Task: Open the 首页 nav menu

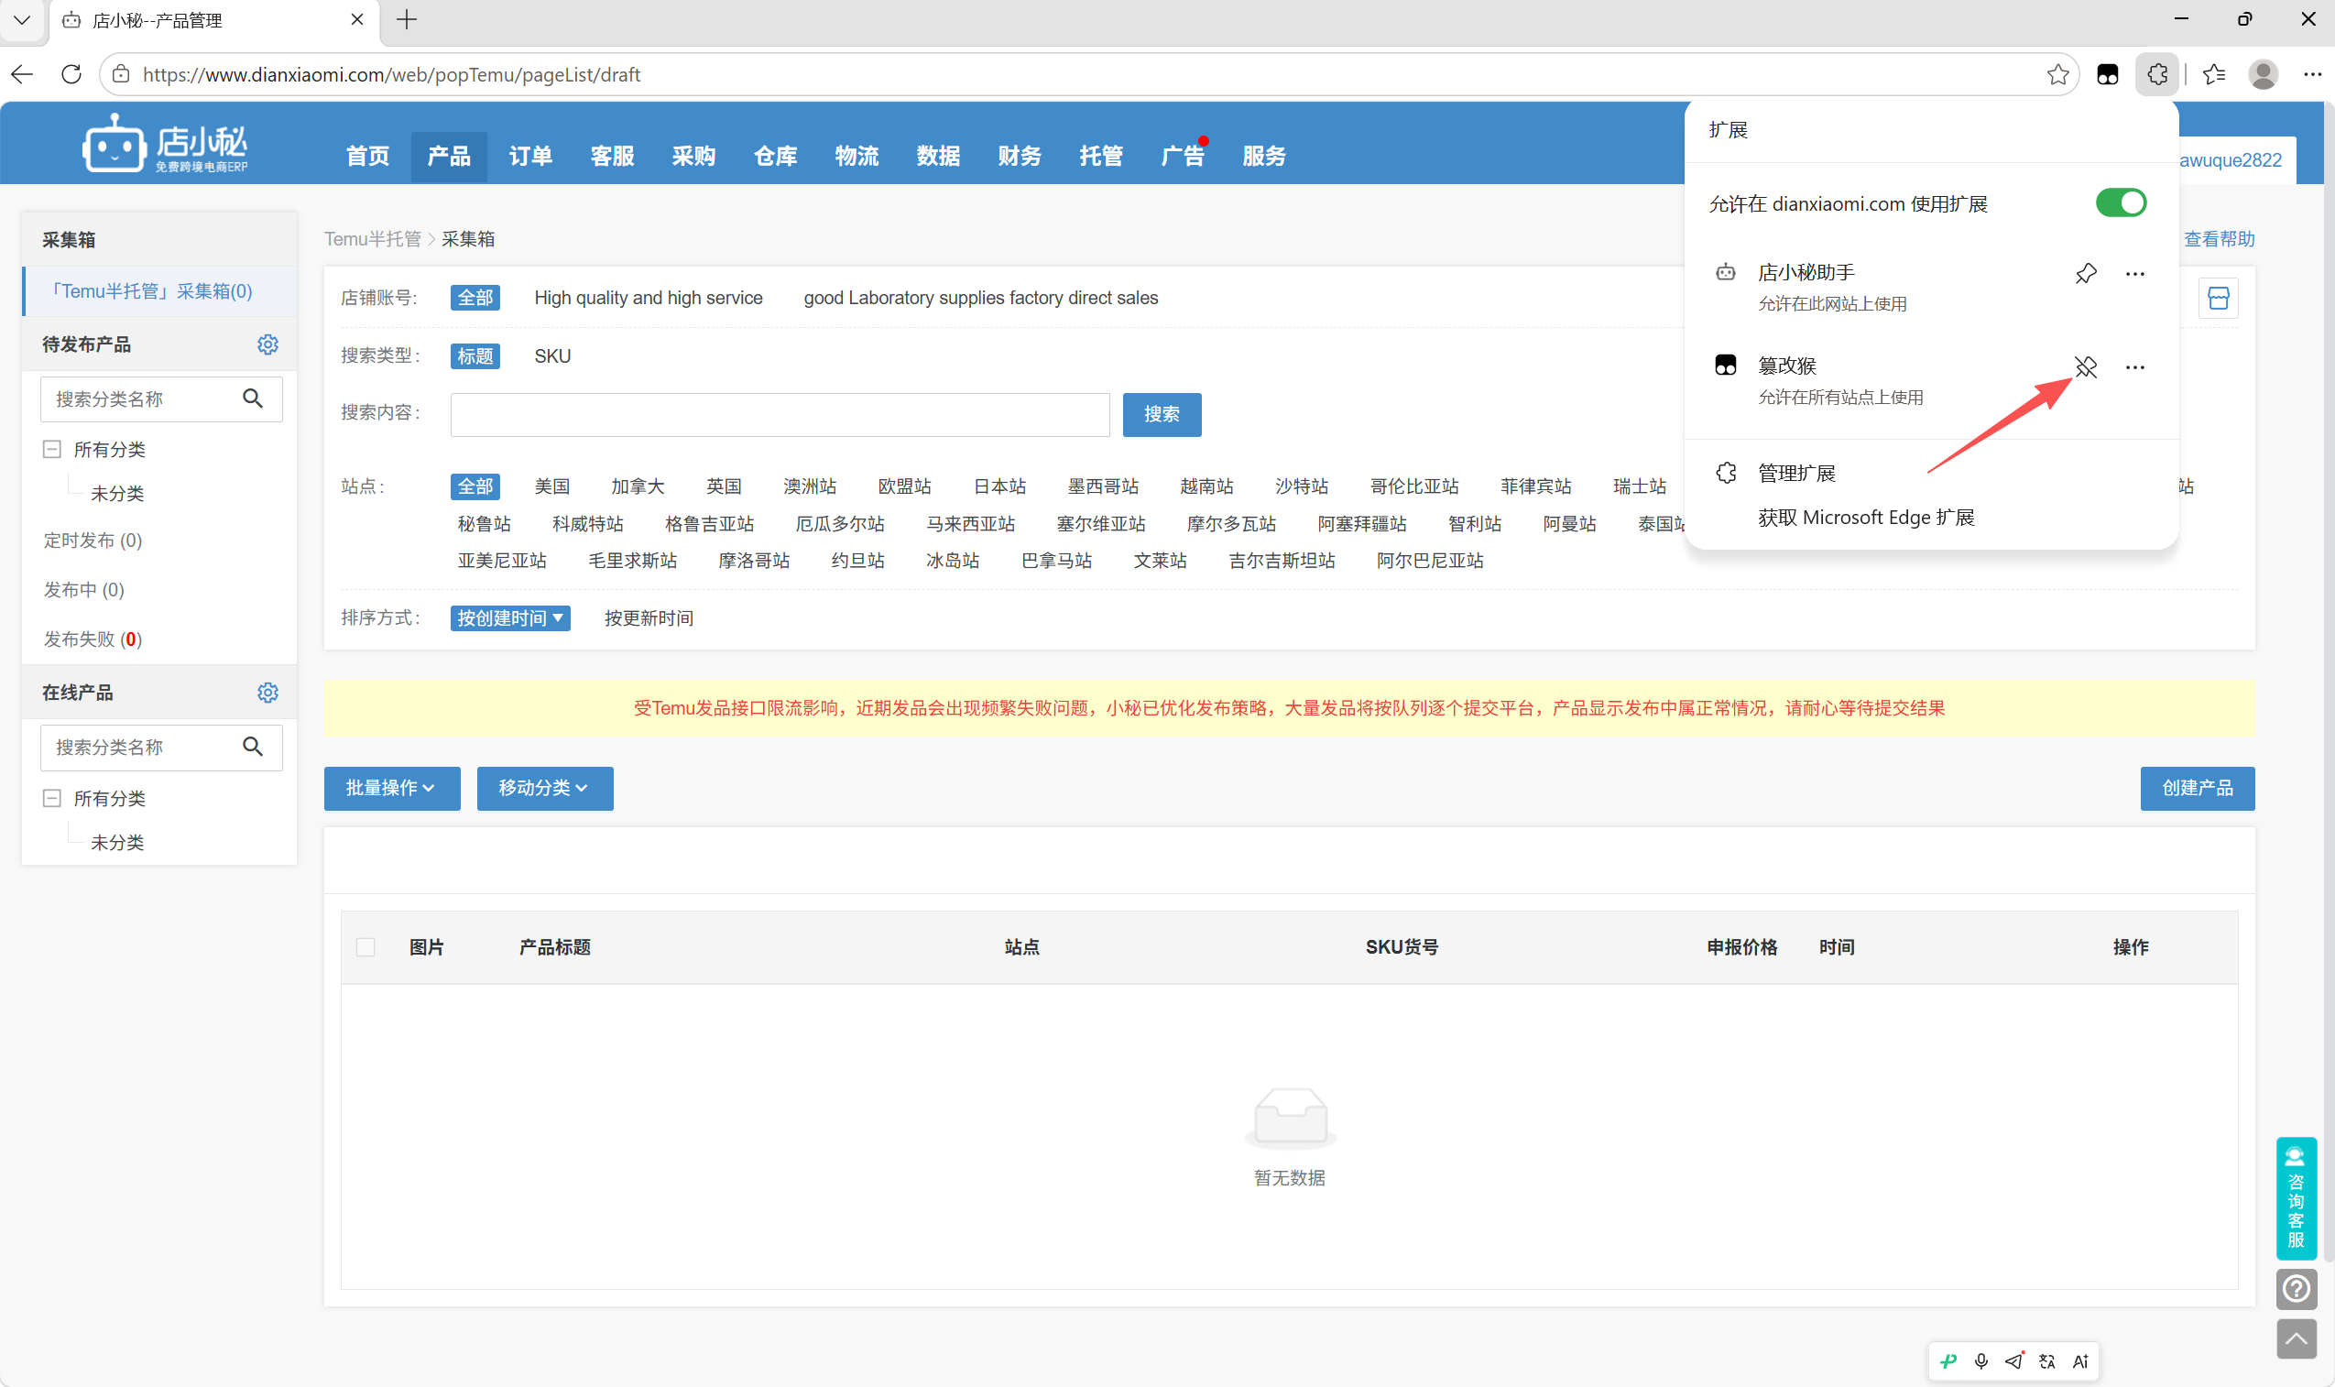Action: tap(368, 156)
